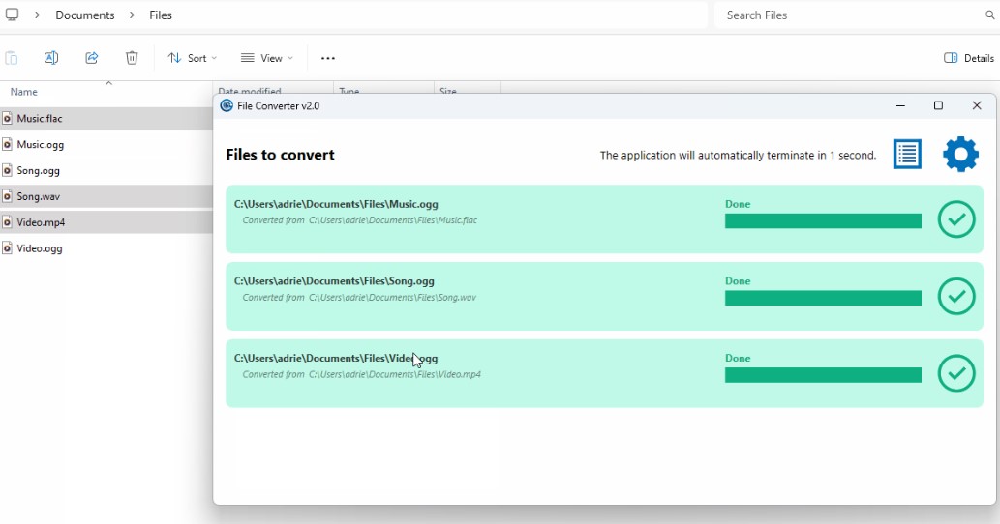Select Music.flac in the file list

(106, 118)
